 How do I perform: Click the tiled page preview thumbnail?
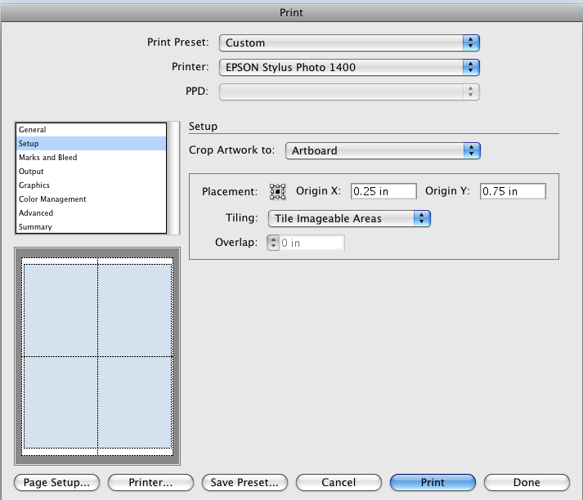pos(97,356)
